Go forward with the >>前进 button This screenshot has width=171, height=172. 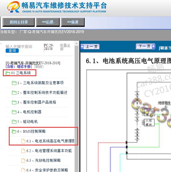click(73, 22)
